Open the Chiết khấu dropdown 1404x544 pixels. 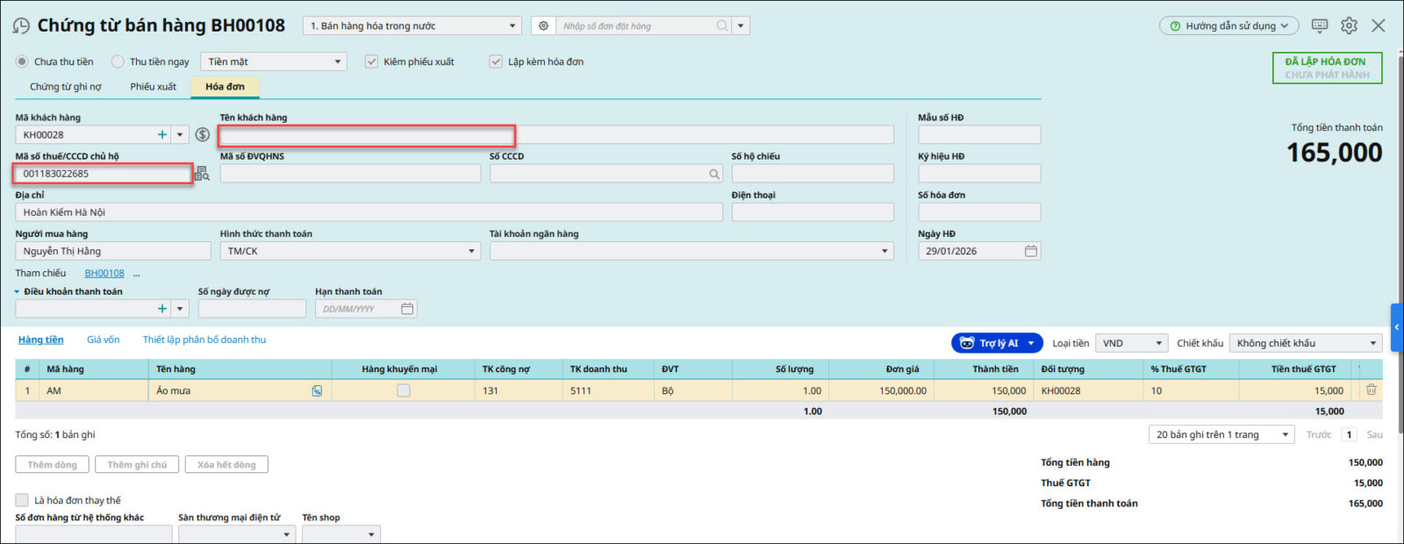(x=1305, y=343)
